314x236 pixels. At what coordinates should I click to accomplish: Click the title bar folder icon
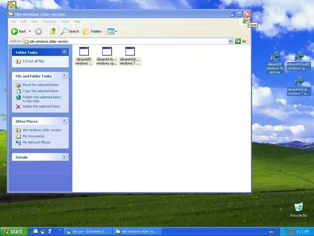click(11, 14)
